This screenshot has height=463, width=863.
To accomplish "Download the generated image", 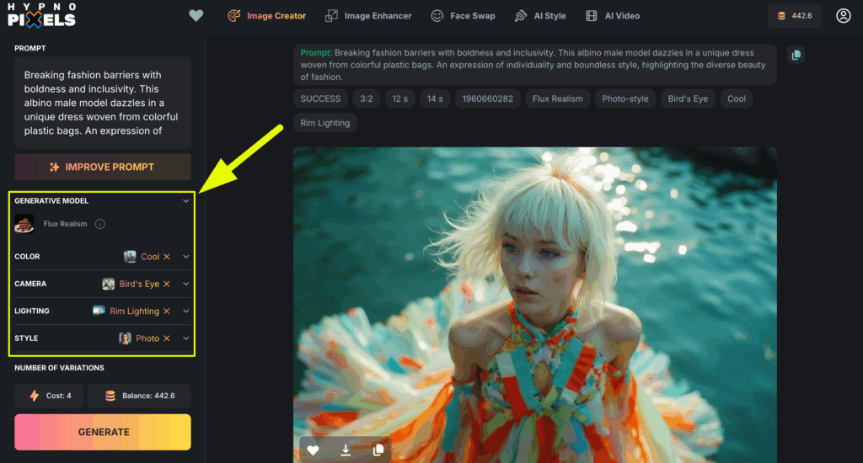I will click(346, 450).
